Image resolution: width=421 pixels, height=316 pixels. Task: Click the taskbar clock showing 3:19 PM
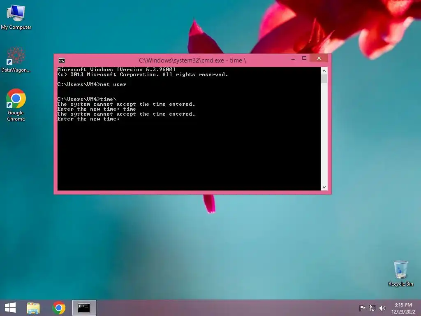[x=403, y=308]
